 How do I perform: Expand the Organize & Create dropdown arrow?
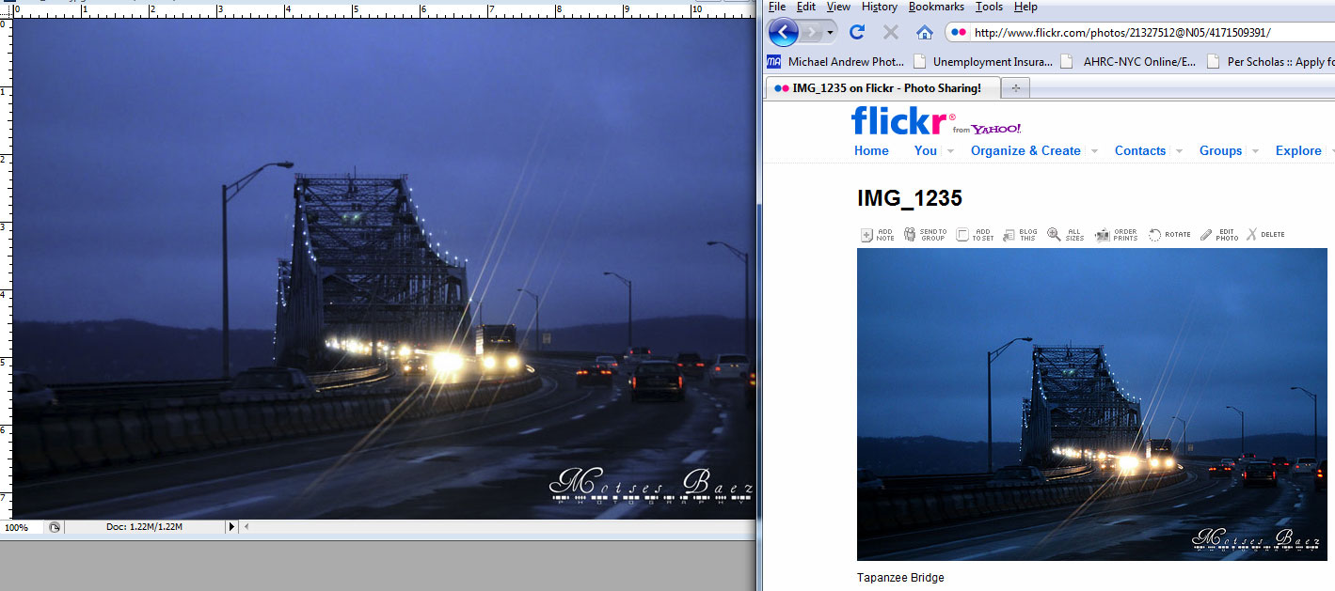coord(1093,151)
